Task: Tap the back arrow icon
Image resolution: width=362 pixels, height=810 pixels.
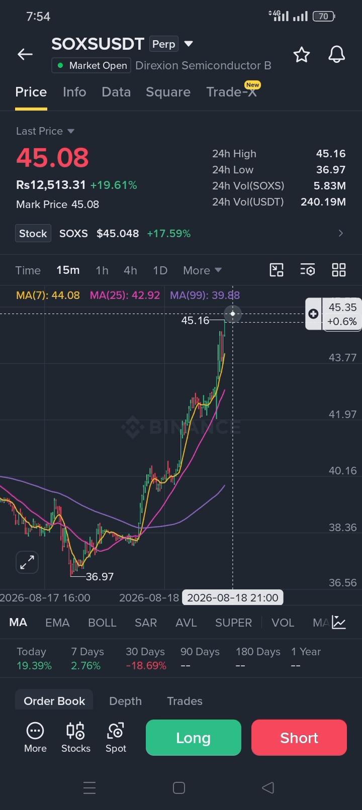Action: click(25, 54)
